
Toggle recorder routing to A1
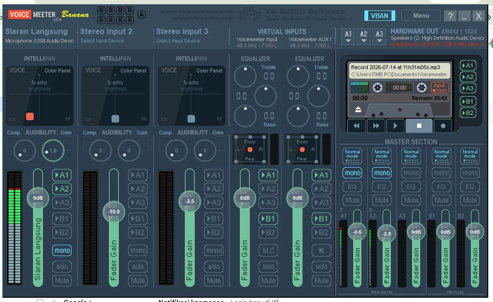pyautogui.click(x=467, y=65)
